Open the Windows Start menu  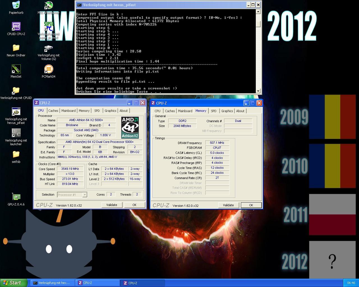(x=13, y=283)
